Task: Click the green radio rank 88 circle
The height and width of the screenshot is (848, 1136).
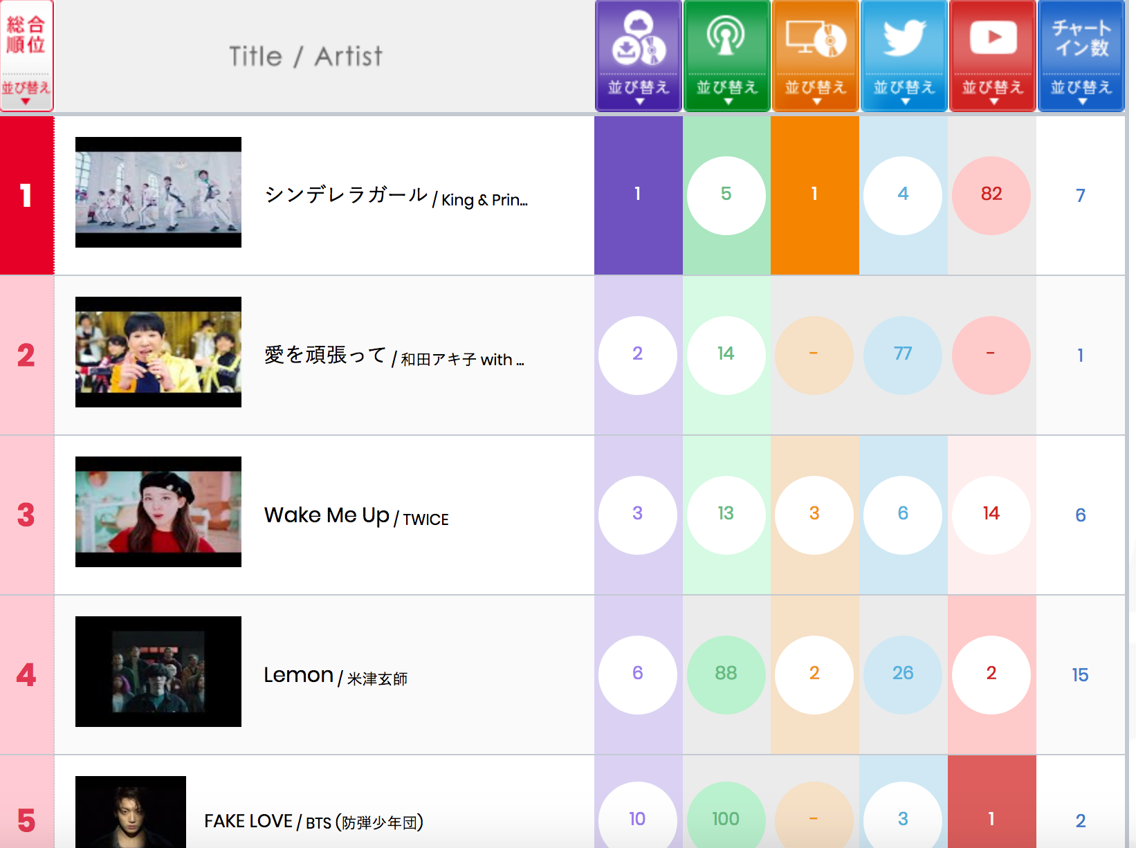Action: 726,674
